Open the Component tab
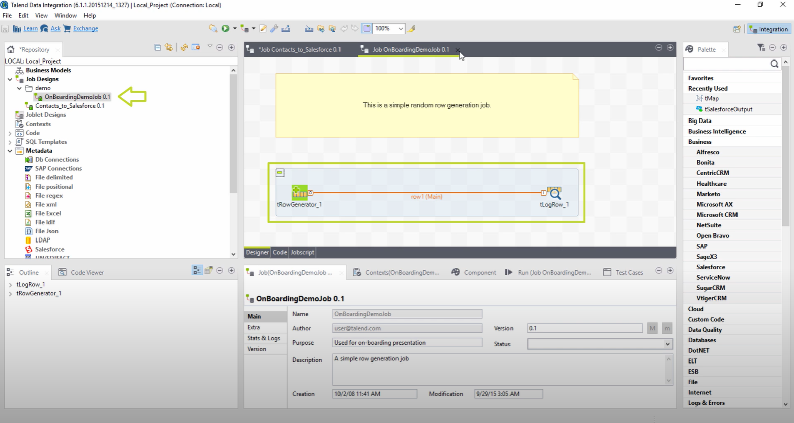This screenshot has height=423, width=794. coord(474,272)
